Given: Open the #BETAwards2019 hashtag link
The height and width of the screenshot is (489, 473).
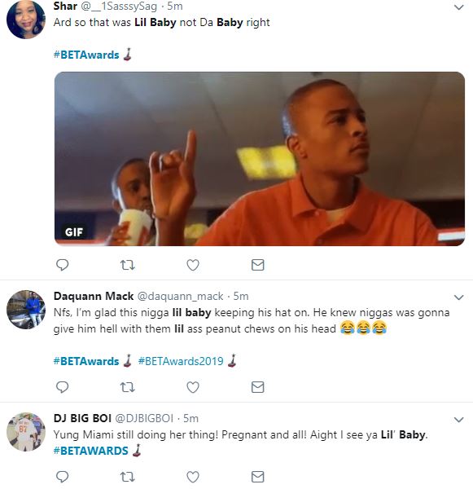Looking at the screenshot, I should 181,361.
